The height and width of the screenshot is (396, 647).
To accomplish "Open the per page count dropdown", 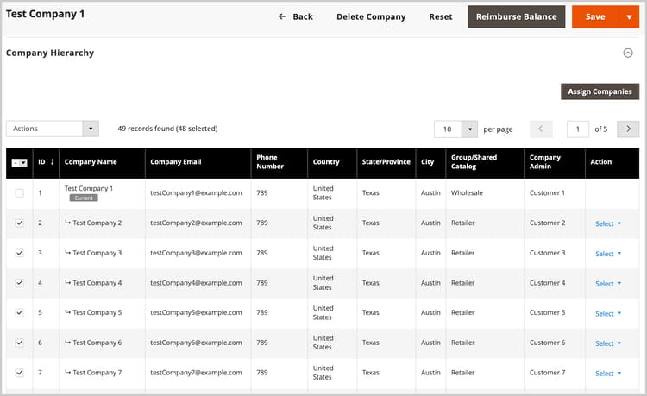I will [469, 129].
